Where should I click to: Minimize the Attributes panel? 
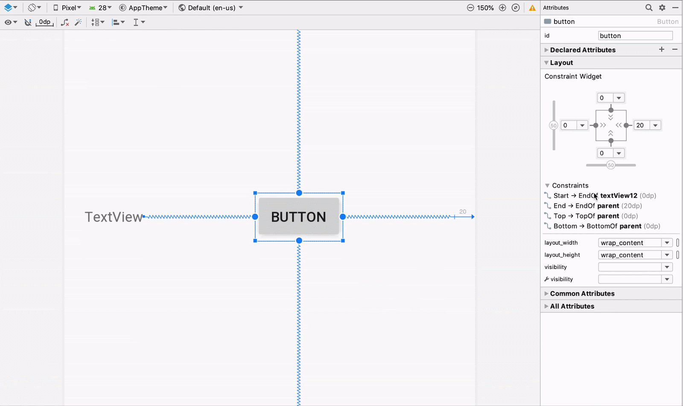coord(675,8)
